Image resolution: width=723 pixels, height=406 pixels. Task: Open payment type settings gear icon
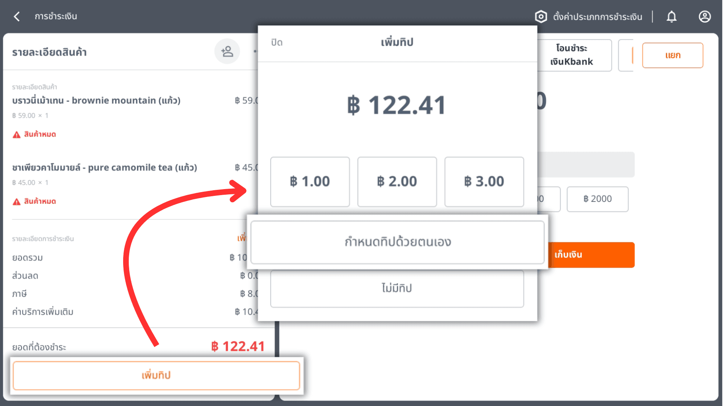tap(541, 17)
